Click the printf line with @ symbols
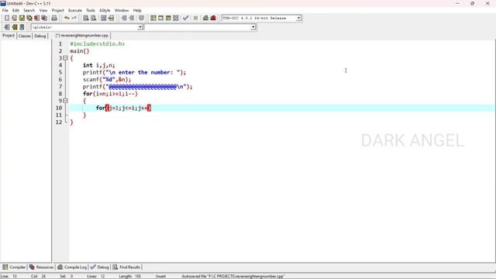Image resolution: width=496 pixels, height=279 pixels. point(138,87)
